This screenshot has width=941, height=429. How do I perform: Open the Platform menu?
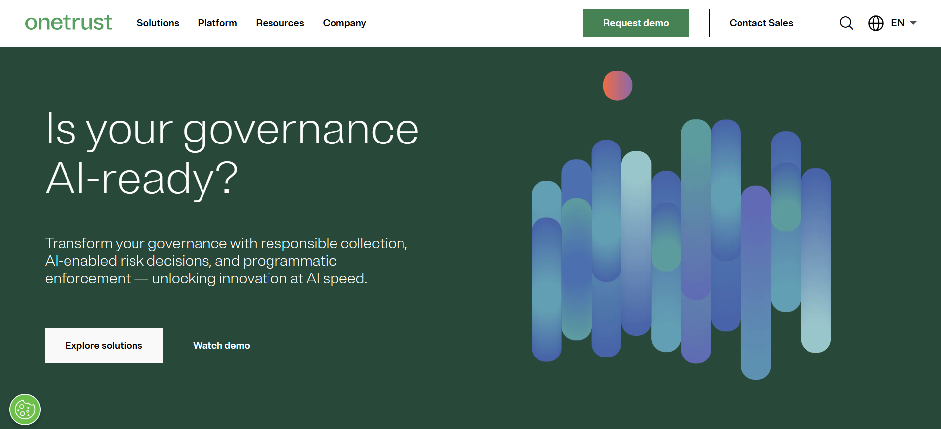217,23
